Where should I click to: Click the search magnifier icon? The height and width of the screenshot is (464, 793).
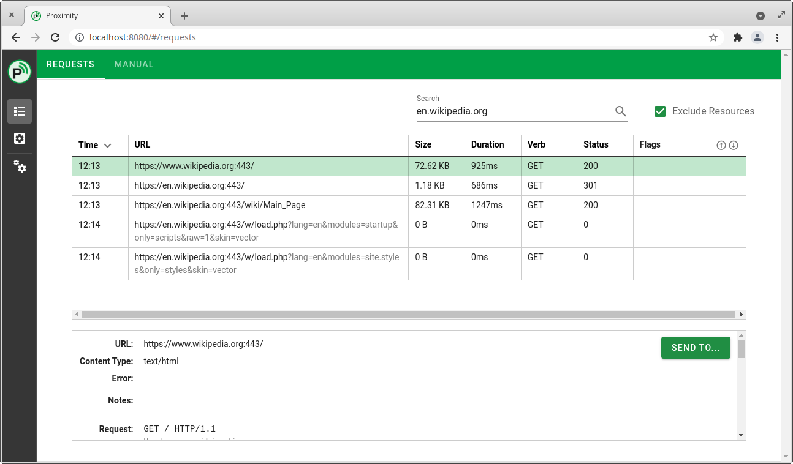(x=621, y=111)
